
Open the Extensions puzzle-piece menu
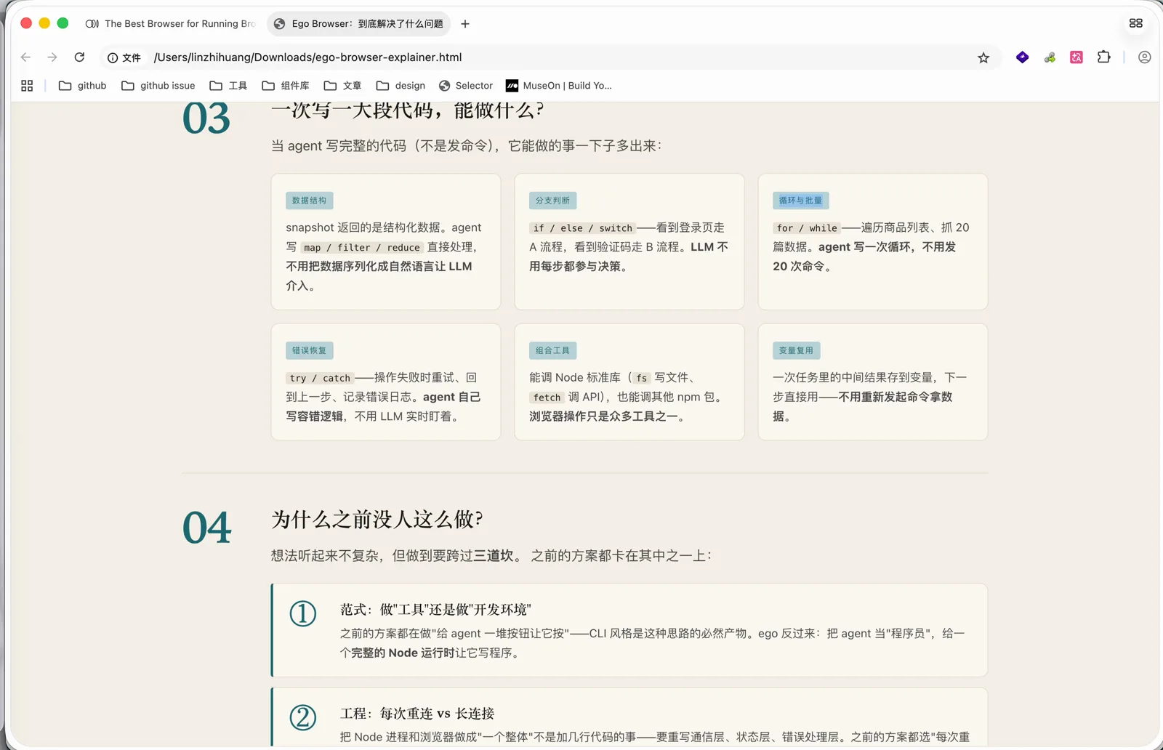pos(1104,57)
